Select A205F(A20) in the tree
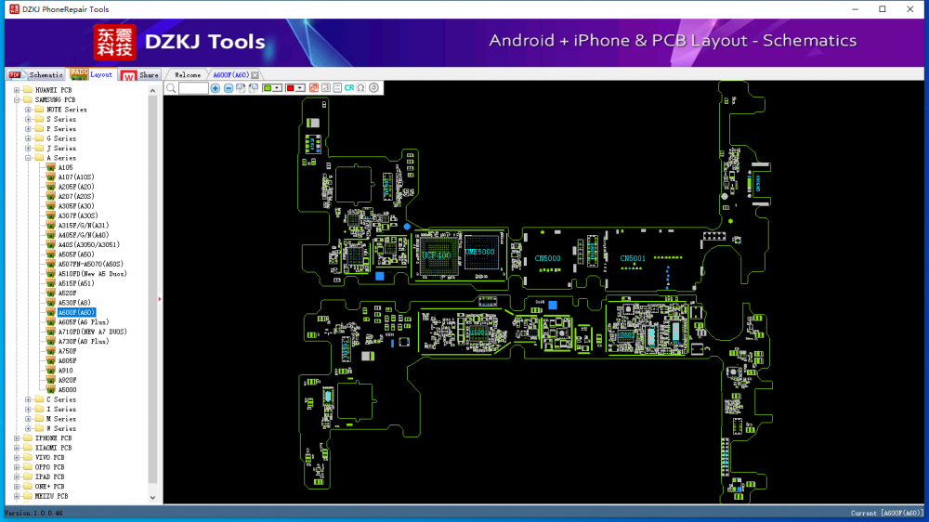929x522 pixels. [76, 187]
